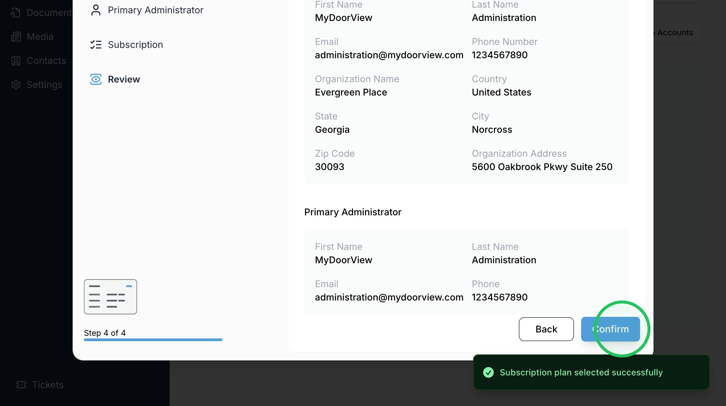Open the Settings sidebar item
726x406 pixels.
pos(37,85)
